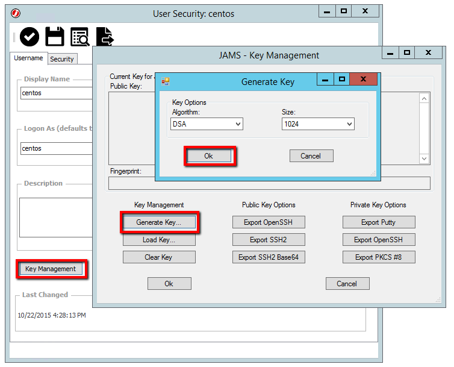Screen dimensions: 454x367
Task: Click Export OpenSSH under Private Key Options
Action: coord(379,240)
